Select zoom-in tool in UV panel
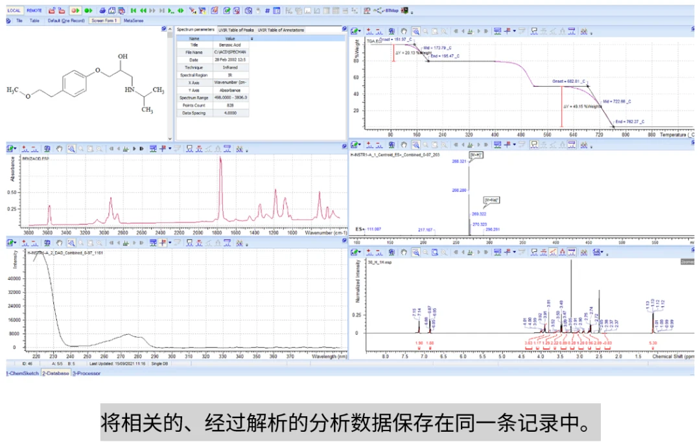The image size is (700, 446). [x=71, y=243]
